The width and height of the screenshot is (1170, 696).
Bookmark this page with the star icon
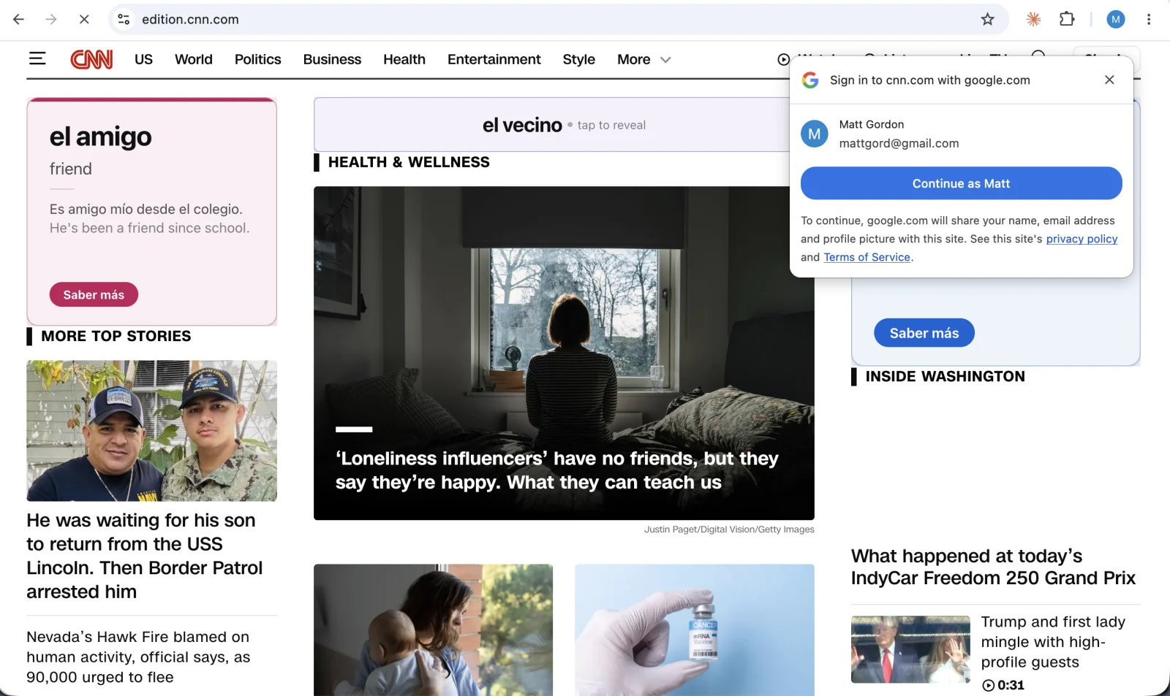988,20
